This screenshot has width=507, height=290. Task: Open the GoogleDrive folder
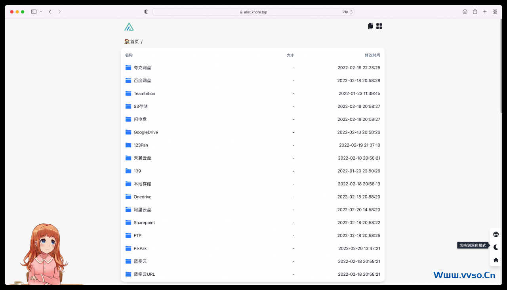coord(145,132)
